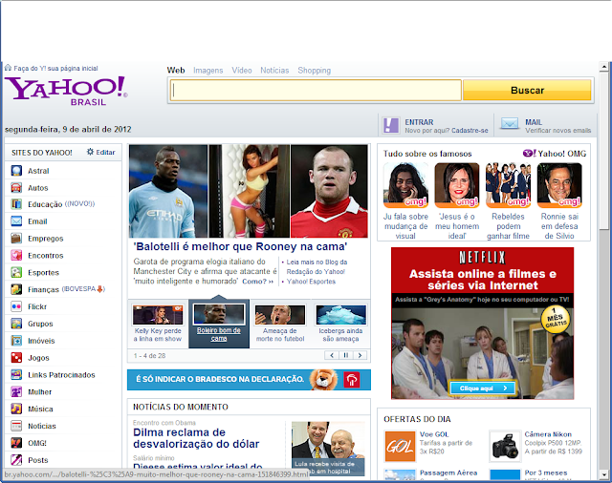Image resolution: width=612 pixels, height=483 pixels.
Task: Select the Web search tab
Action: [176, 71]
